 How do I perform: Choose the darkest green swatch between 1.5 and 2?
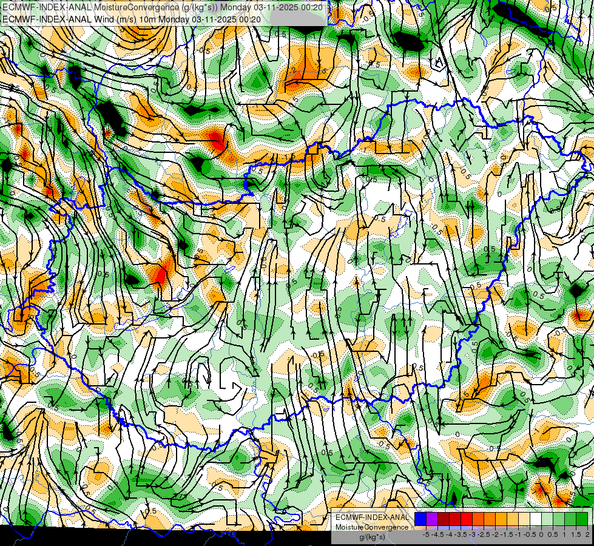[582, 519]
